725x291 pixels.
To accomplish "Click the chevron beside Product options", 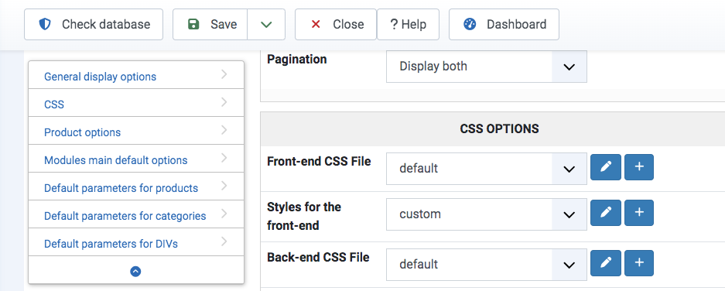I will coord(224,129).
